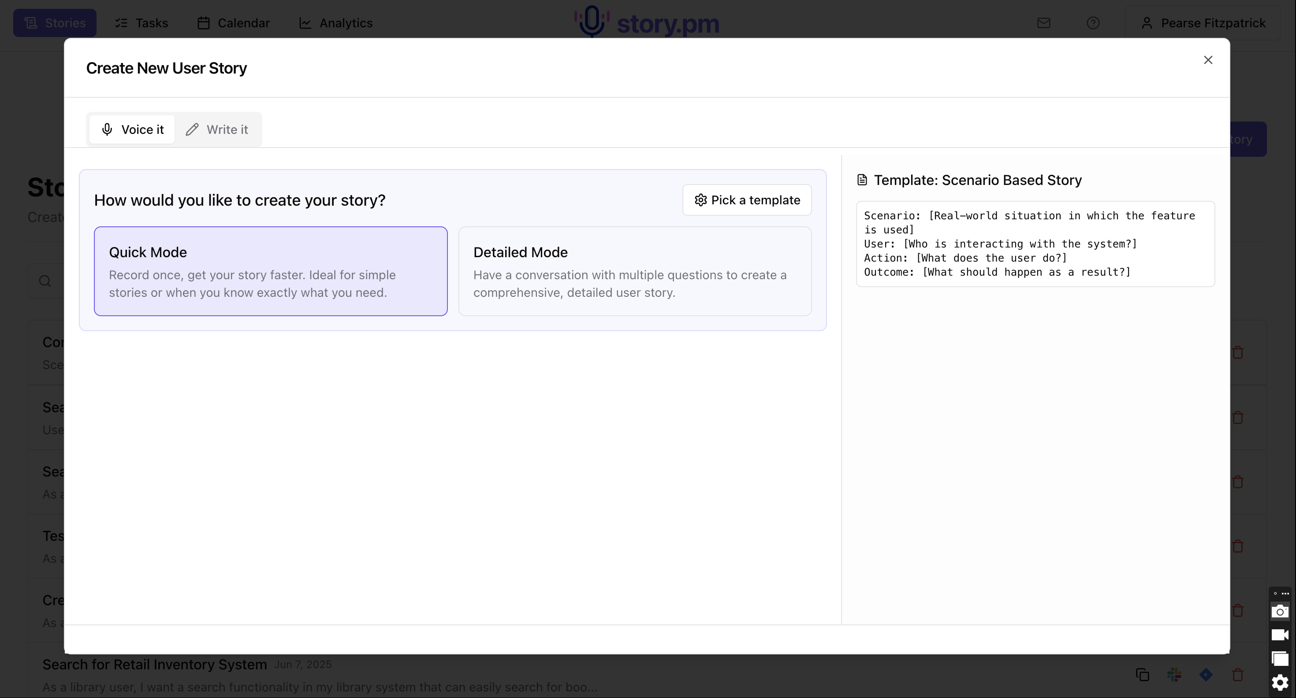Click the mail envelope icon in header

(1043, 23)
